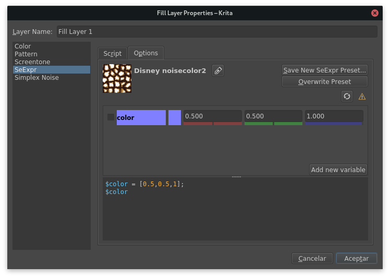Open the color variable swatch picker
The height and width of the screenshot is (278, 390).
click(x=174, y=117)
